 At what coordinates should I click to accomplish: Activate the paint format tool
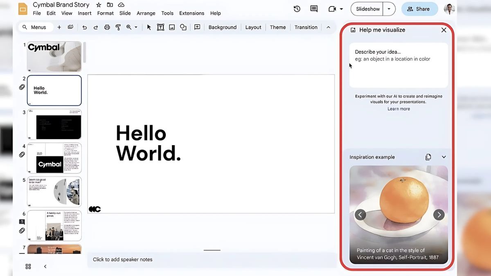coord(118,27)
